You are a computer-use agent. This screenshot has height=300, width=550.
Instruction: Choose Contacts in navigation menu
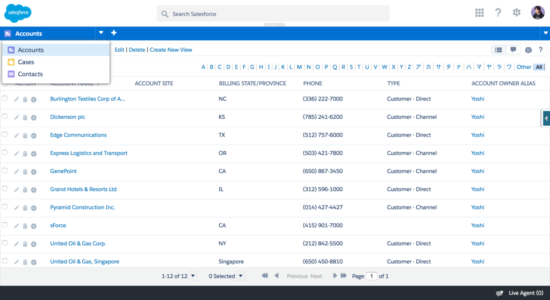point(56,74)
